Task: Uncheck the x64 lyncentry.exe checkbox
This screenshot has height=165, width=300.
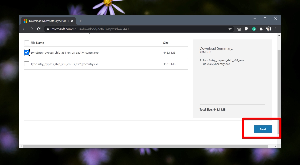Action: point(27,52)
